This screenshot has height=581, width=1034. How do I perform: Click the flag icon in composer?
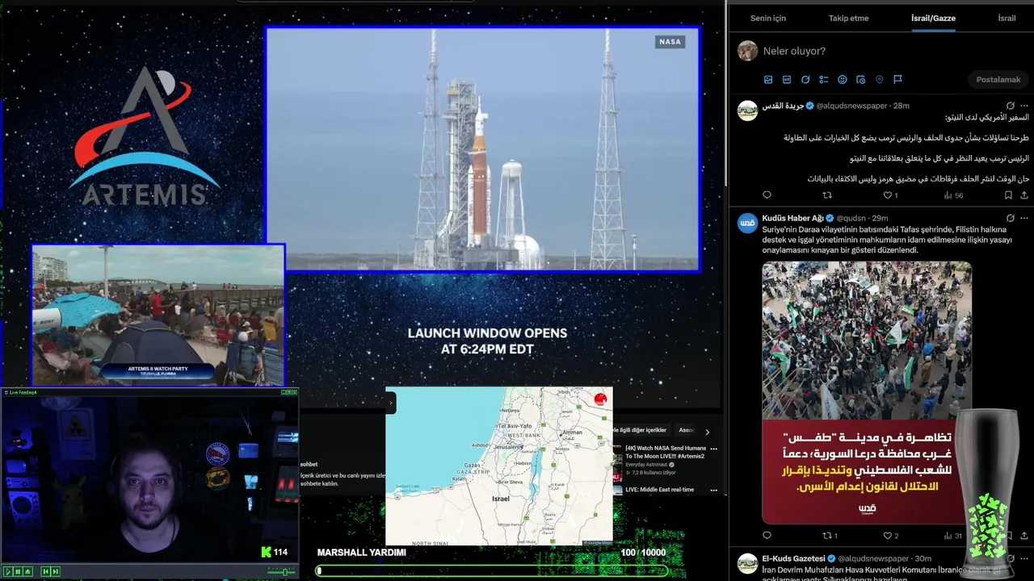pos(897,80)
